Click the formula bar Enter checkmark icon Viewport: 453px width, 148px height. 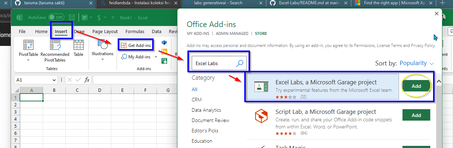coord(78,80)
